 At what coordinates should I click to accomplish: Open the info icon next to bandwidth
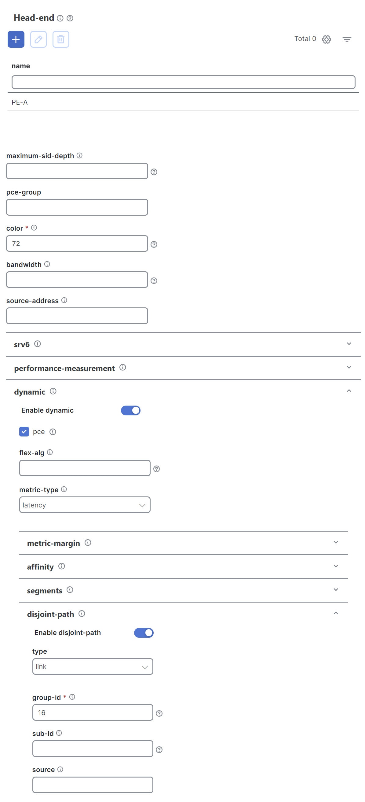tap(47, 264)
